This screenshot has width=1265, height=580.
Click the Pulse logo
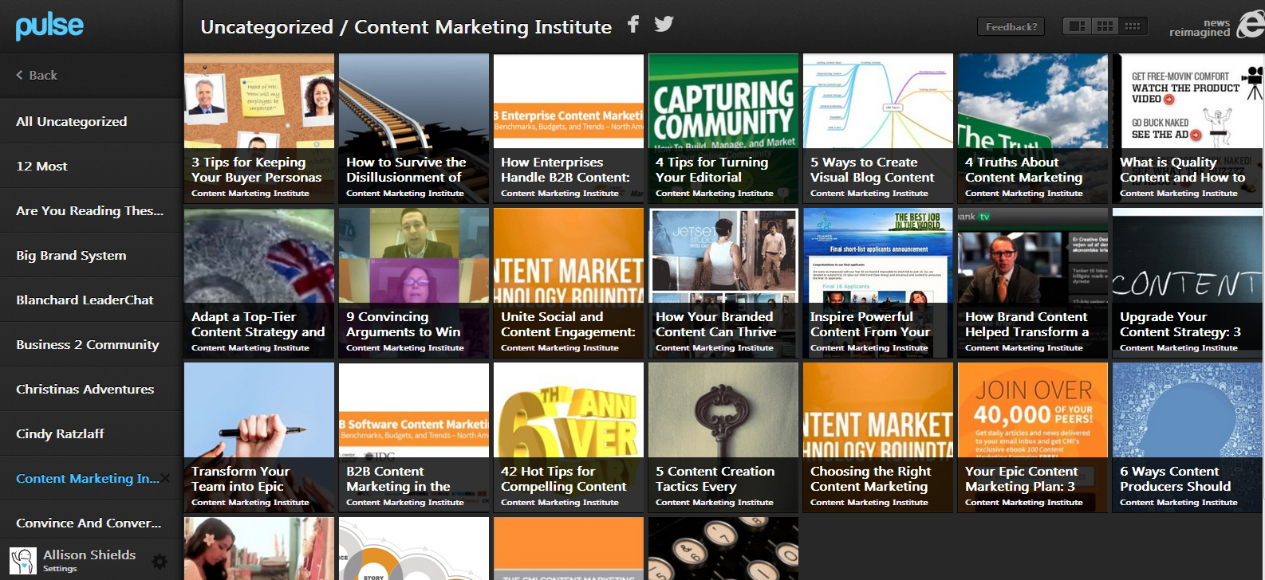49,26
